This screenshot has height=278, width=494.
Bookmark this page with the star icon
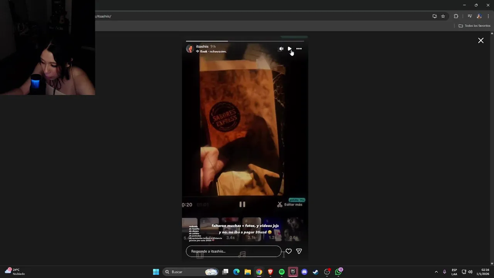[x=443, y=16]
